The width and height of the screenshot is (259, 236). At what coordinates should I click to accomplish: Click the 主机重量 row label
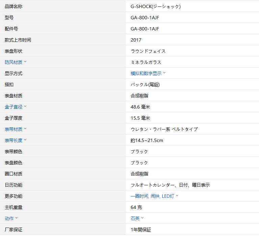14,207
